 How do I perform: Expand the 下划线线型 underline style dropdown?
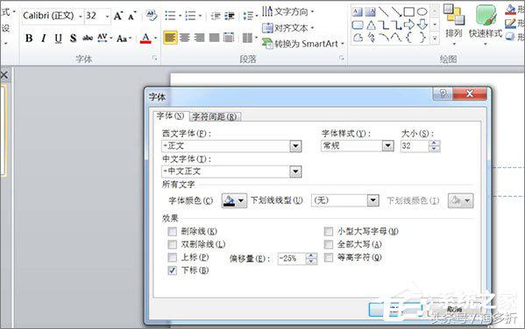[372, 200]
